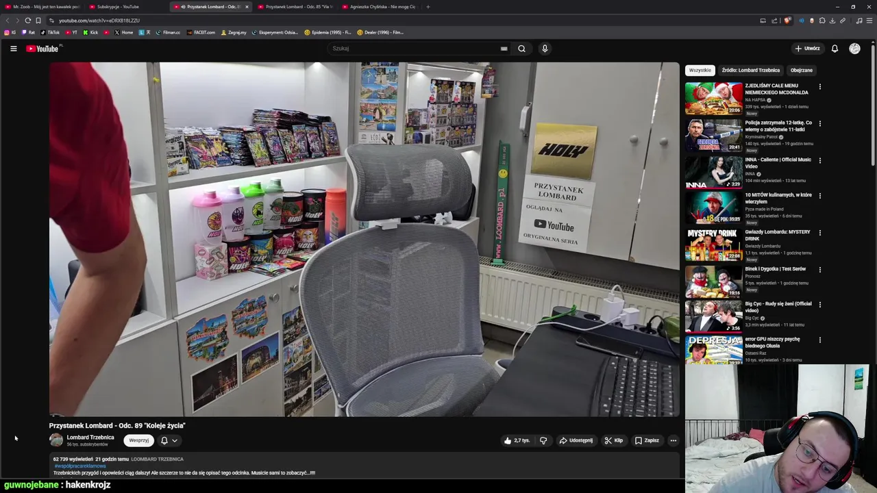Switch to the Mr. Zoob browser tab
The image size is (877, 493).
coord(42,7)
